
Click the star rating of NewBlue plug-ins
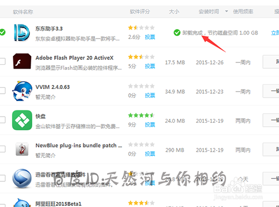coord(141,145)
